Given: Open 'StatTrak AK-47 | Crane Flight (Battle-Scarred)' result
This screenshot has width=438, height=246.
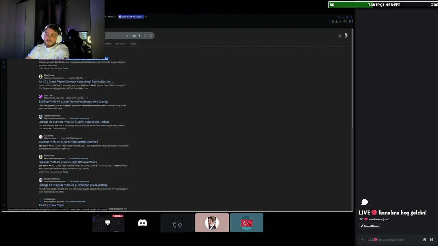Looking at the screenshot, I should pyautogui.click(x=68, y=142).
